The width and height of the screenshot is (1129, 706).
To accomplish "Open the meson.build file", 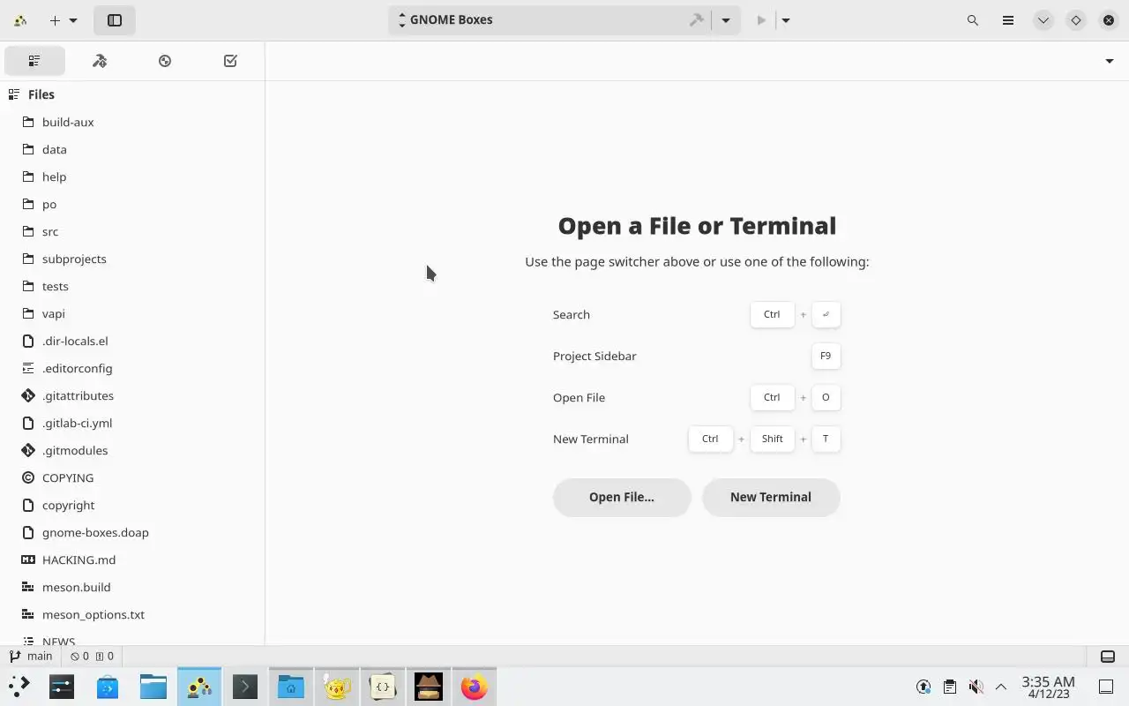I will pyautogui.click(x=132, y=587).
